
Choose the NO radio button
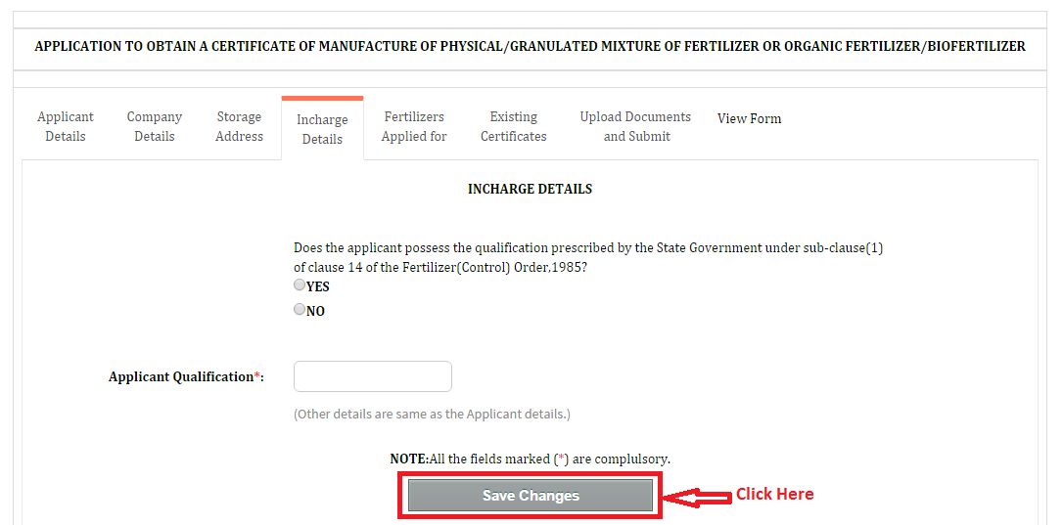tap(299, 310)
